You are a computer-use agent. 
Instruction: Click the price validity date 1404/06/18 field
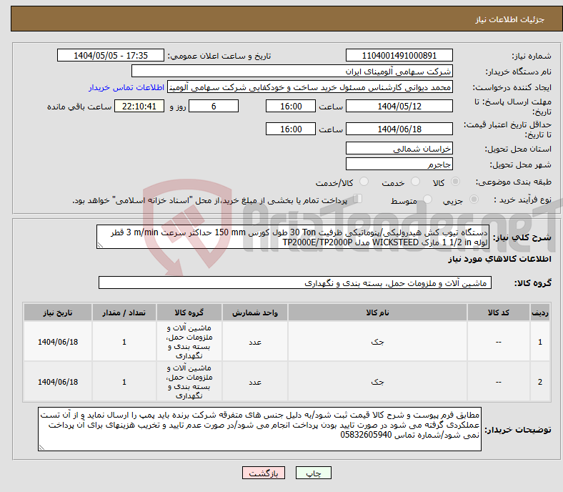pyautogui.click(x=399, y=129)
